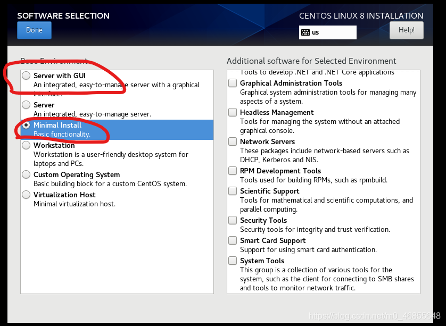Tick the Network Servers checkbox
446x326 pixels.
tap(233, 141)
